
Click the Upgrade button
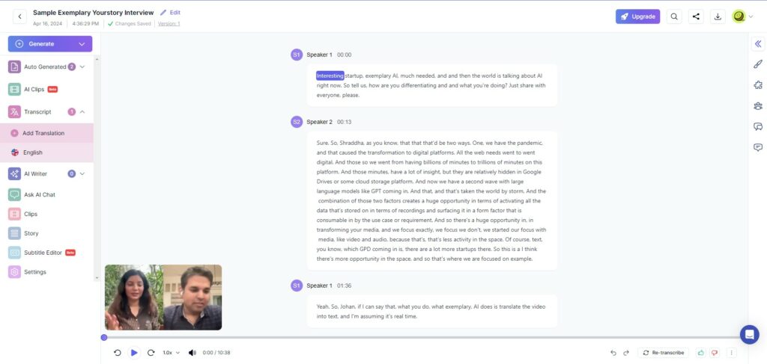[x=638, y=16]
